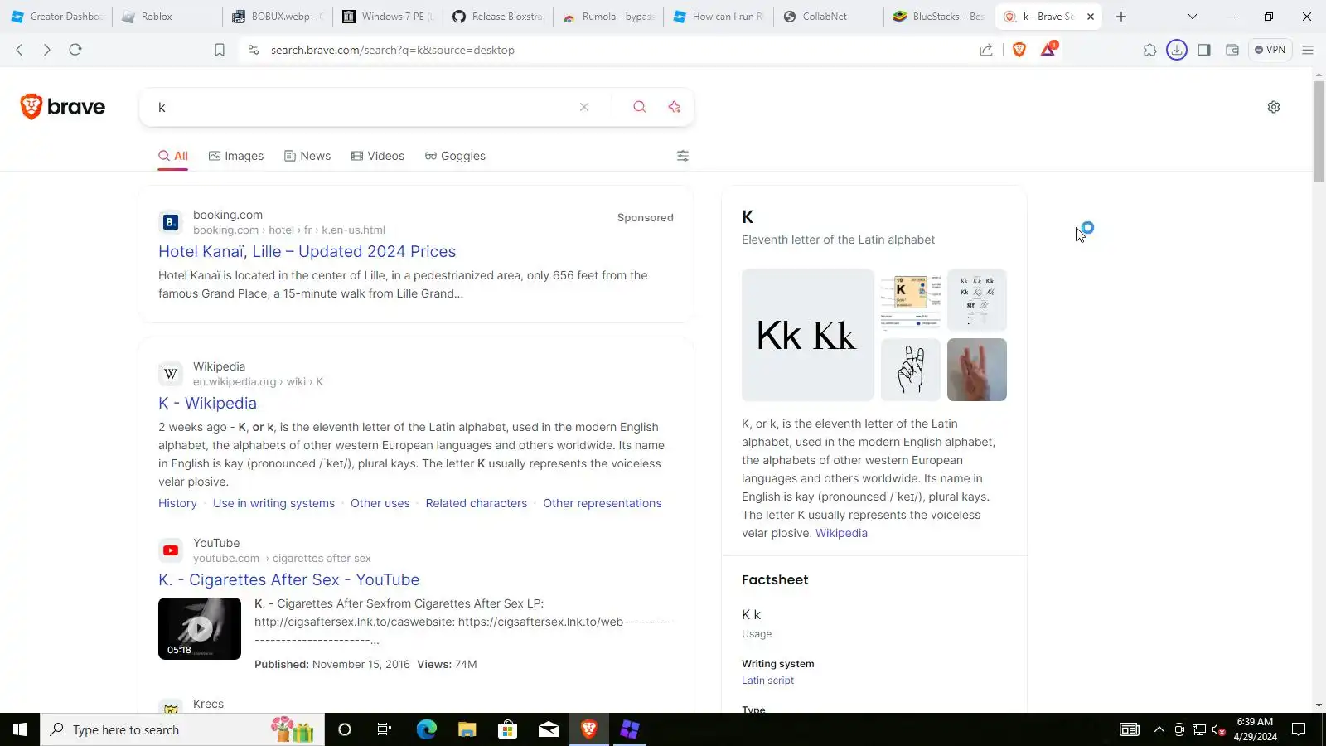Close the k - Brave Search tab
The image size is (1326, 746).
point(1091,17)
